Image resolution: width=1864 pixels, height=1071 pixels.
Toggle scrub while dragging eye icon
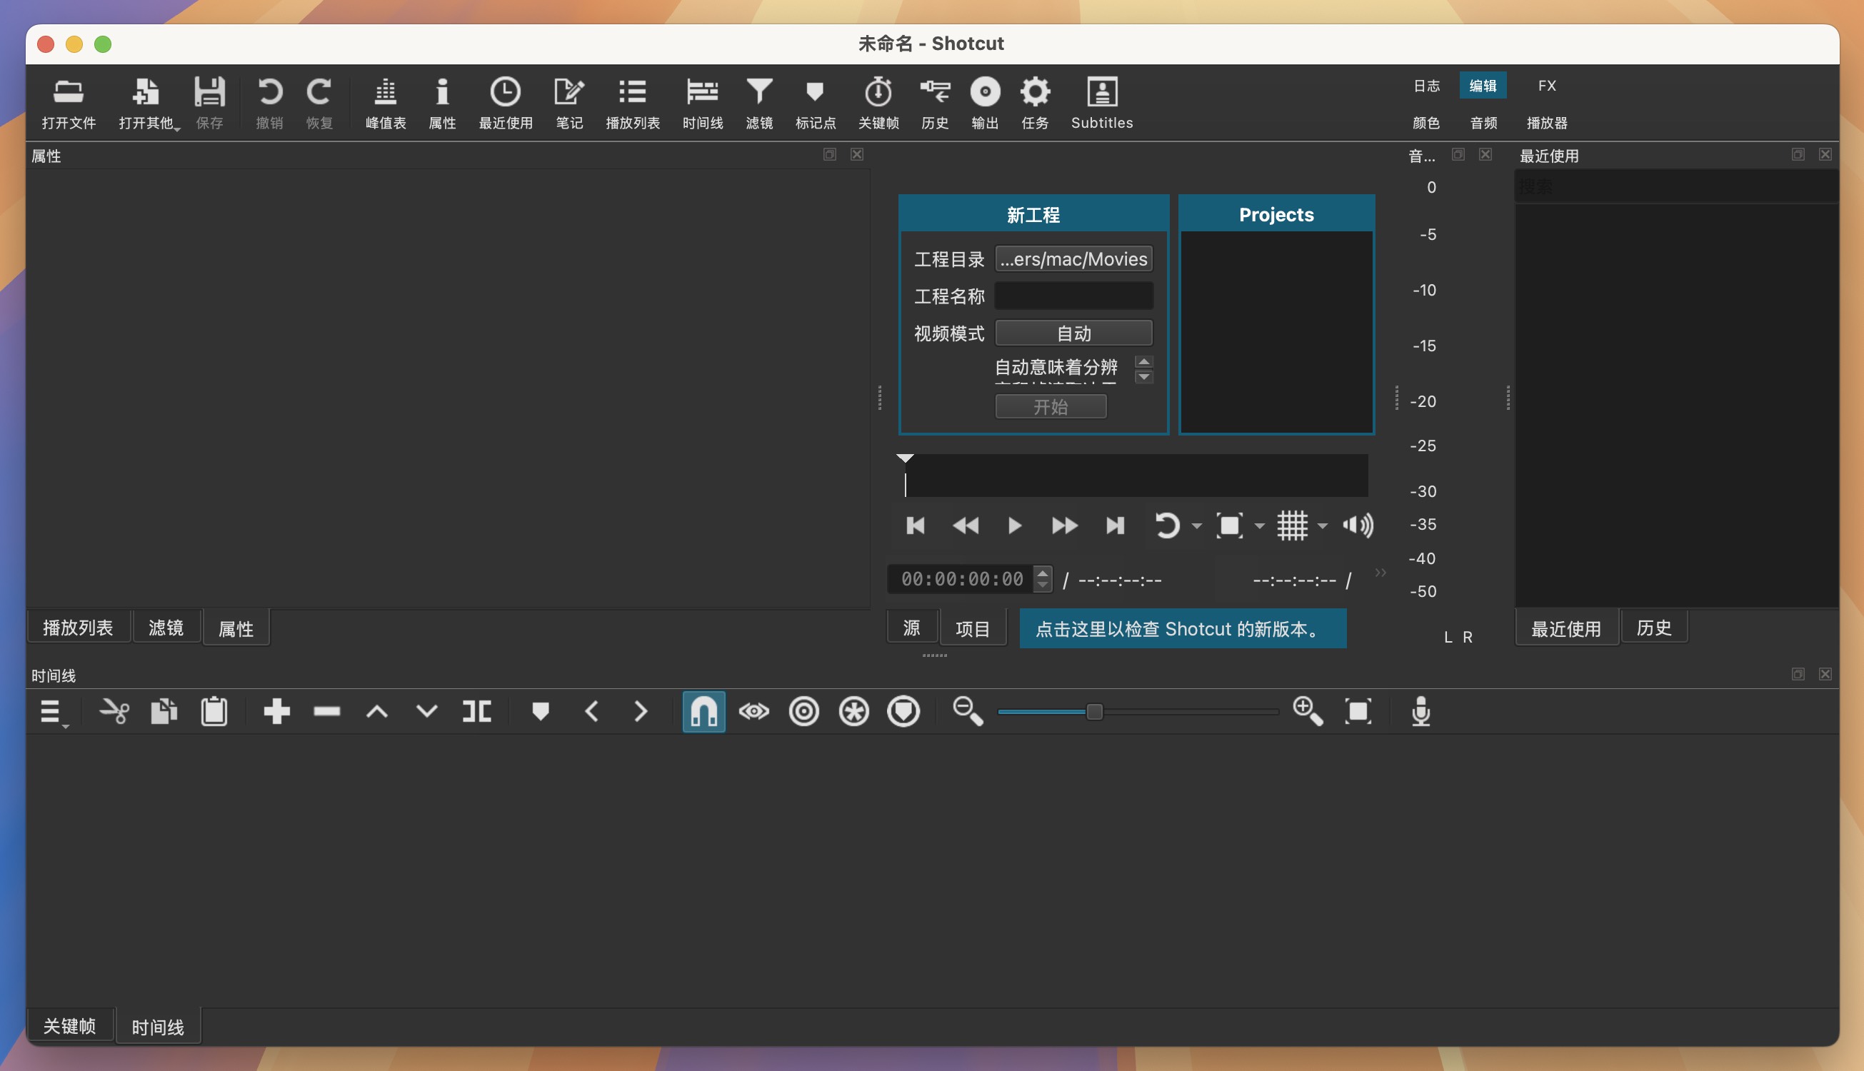pyautogui.click(x=754, y=711)
